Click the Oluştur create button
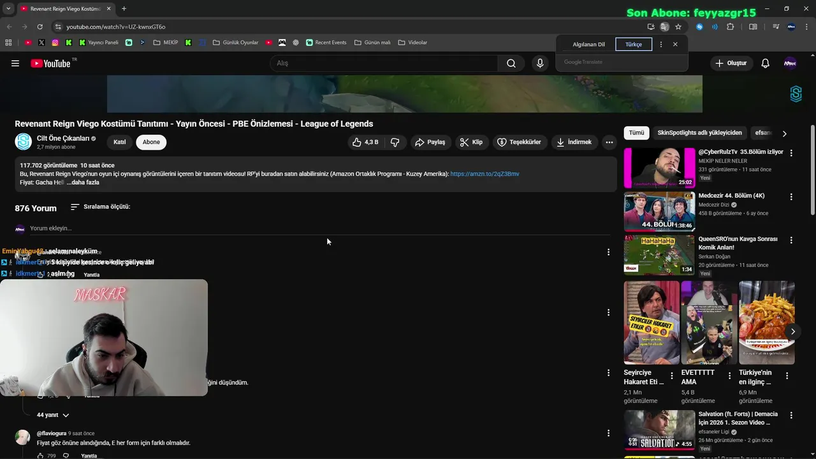Viewport: 816px width, 459px height. coord(731,63)
